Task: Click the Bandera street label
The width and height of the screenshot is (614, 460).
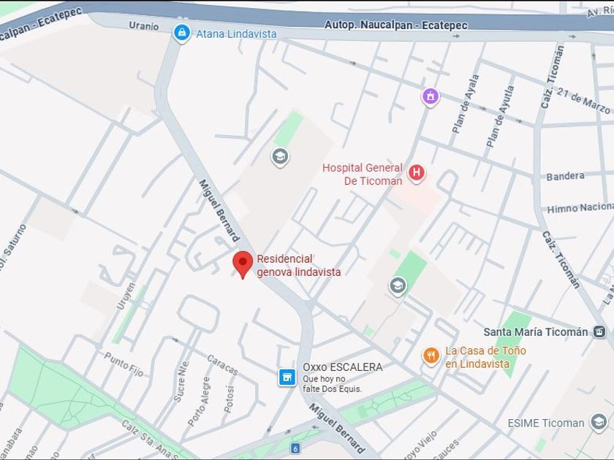Action: click(565, 176)
